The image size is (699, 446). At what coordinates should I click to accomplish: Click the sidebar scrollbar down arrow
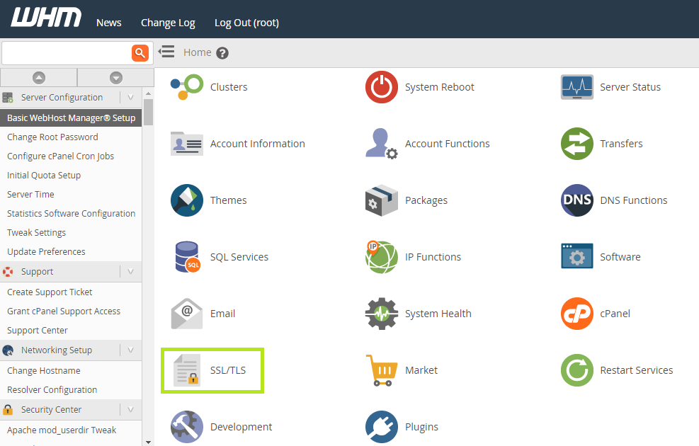tap(149, 442)
